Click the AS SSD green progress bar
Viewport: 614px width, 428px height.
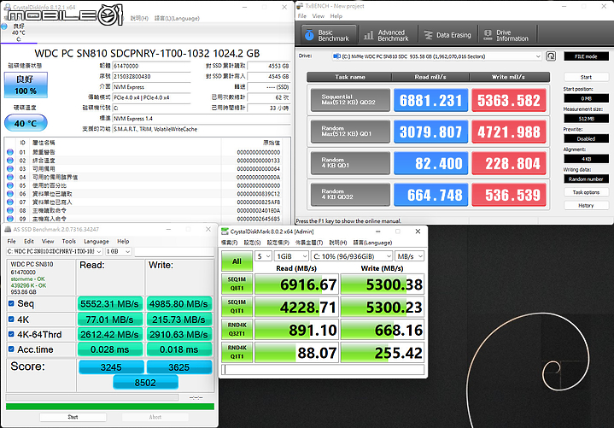[110, 407]
